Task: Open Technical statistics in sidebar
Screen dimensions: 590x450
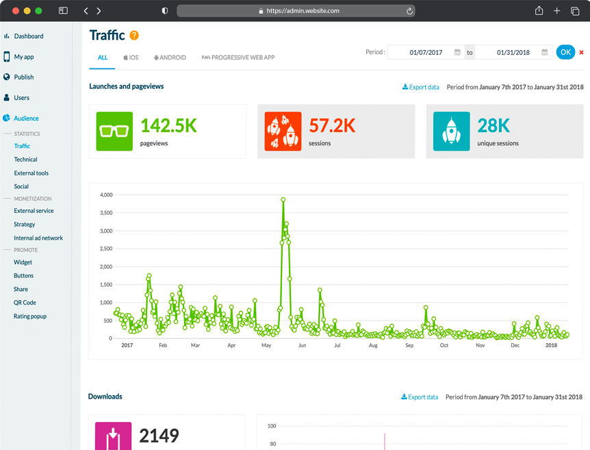Action: click(x=25, y=160)
